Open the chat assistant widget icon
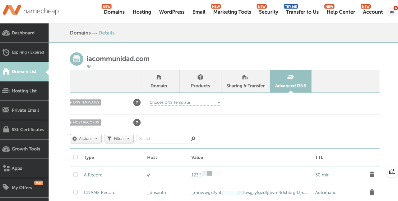This screenshot has width=398, height=201. (x=392, y=172)
